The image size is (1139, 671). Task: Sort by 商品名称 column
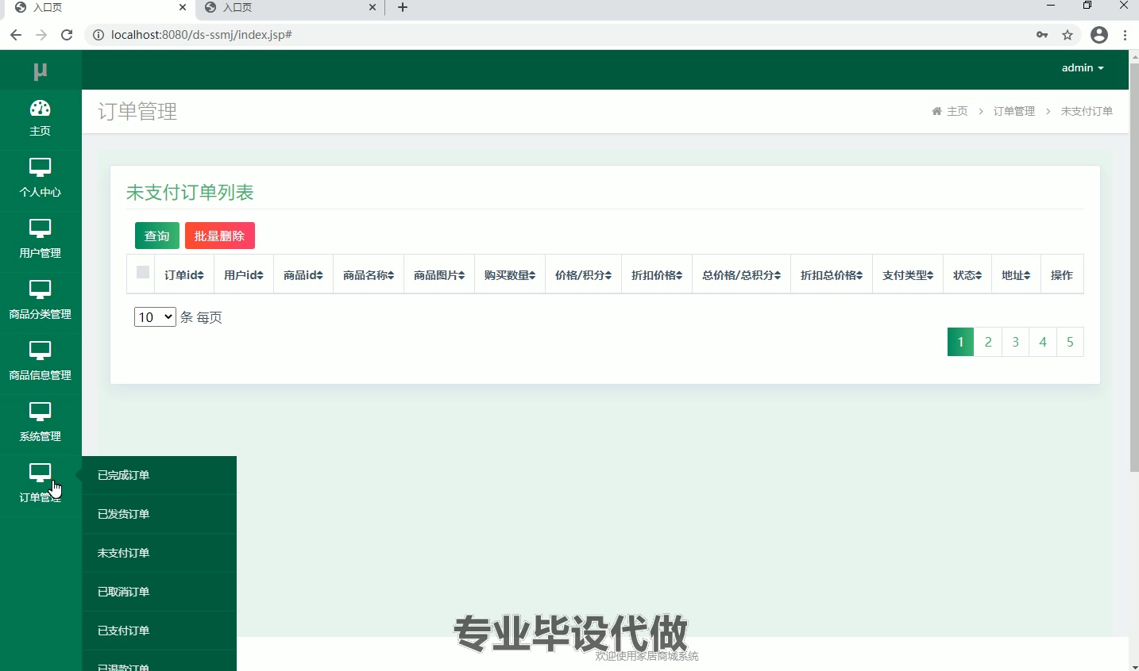coord(369,275)
